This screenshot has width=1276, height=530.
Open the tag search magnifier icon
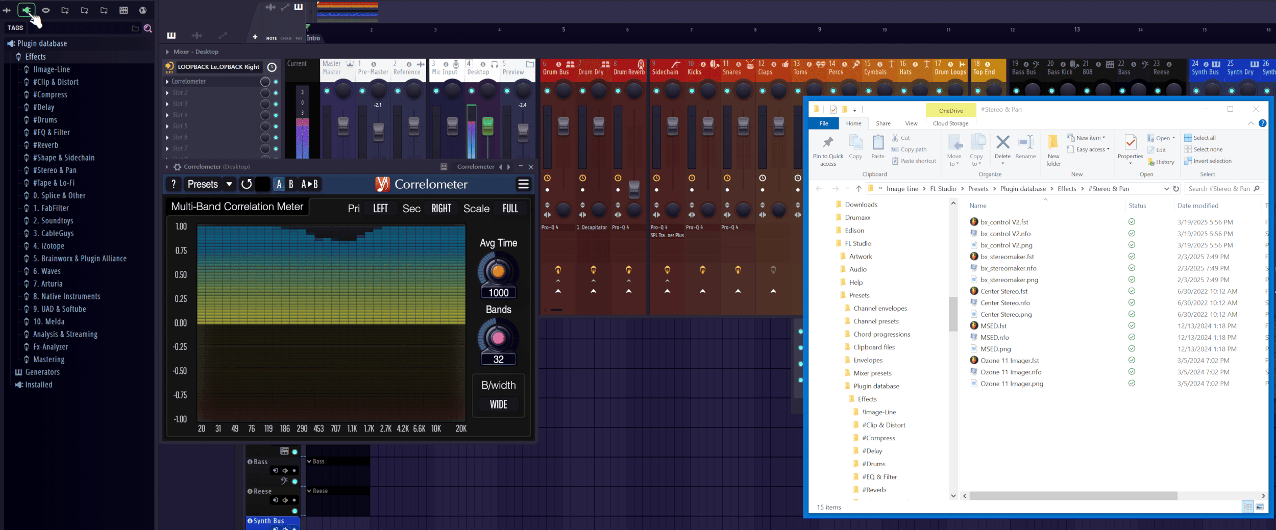point(148,29)
